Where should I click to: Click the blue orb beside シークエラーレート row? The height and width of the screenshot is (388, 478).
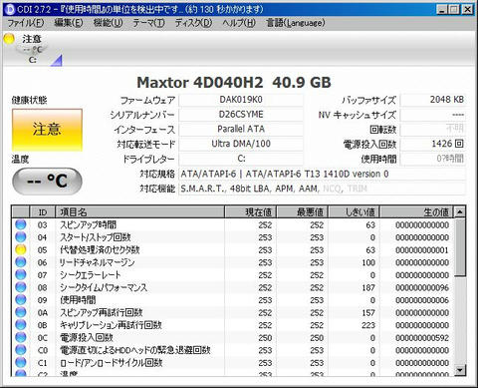click(x=21, y=275)
